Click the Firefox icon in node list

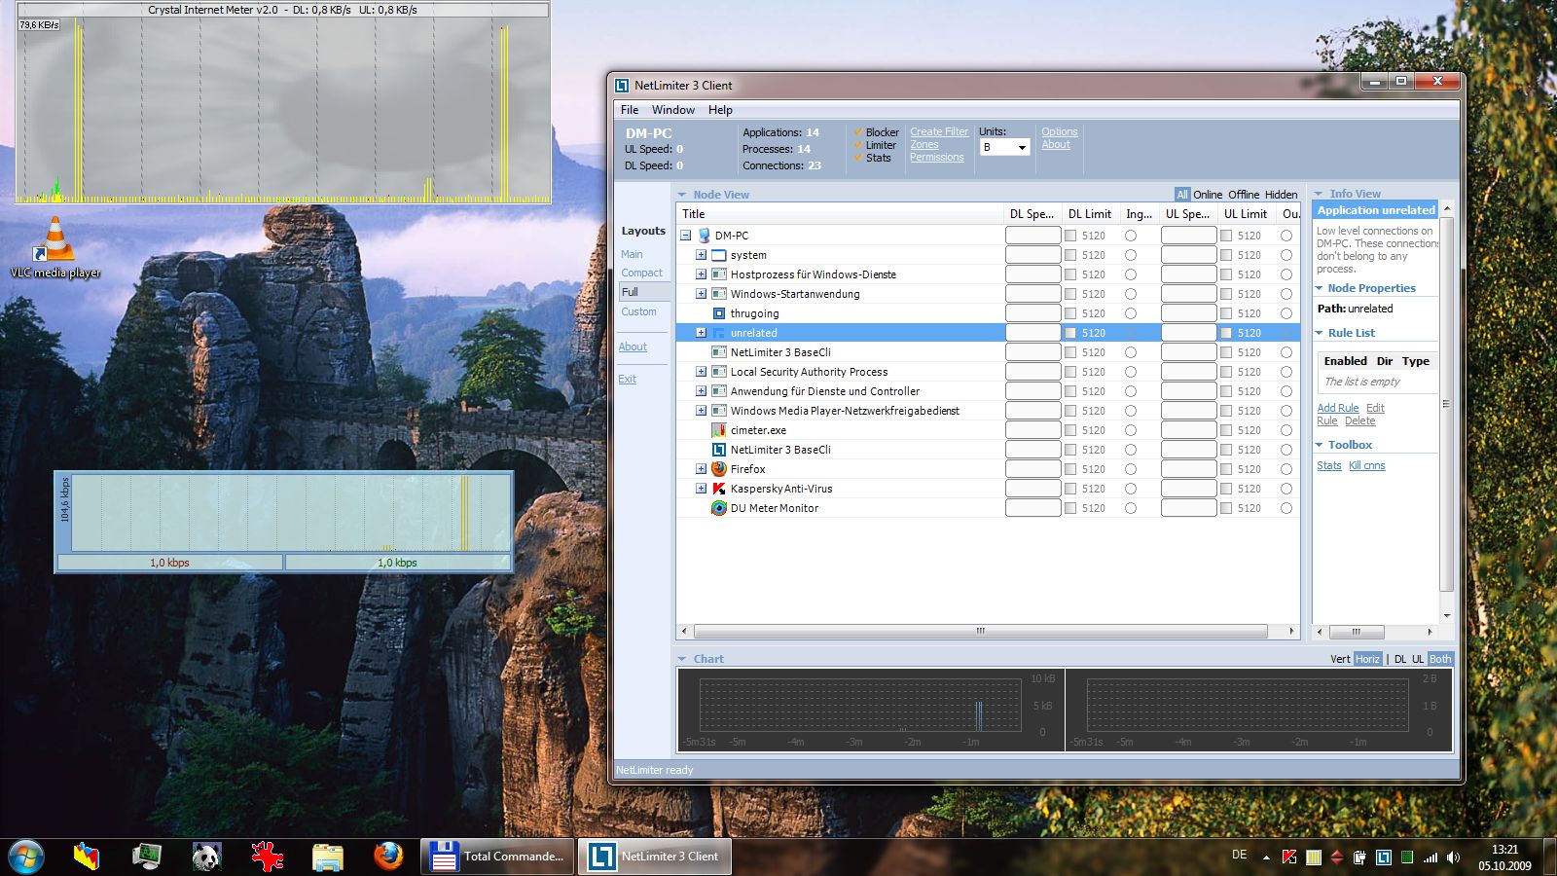click(x=719, y=469)
